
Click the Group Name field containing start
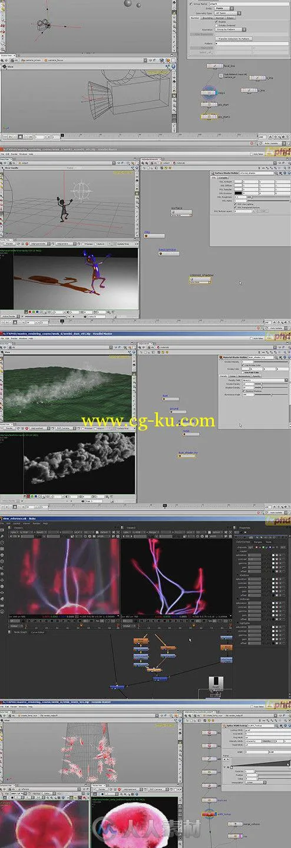point(249,4)
